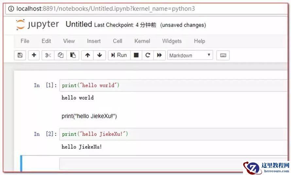Rename notebook by clicking Untitled title
291x175 pixels.
(x=78, y=25)
